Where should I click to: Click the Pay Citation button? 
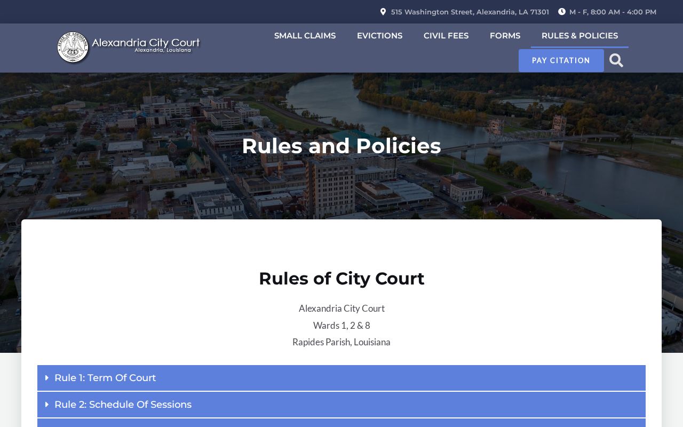pos(561,60)
